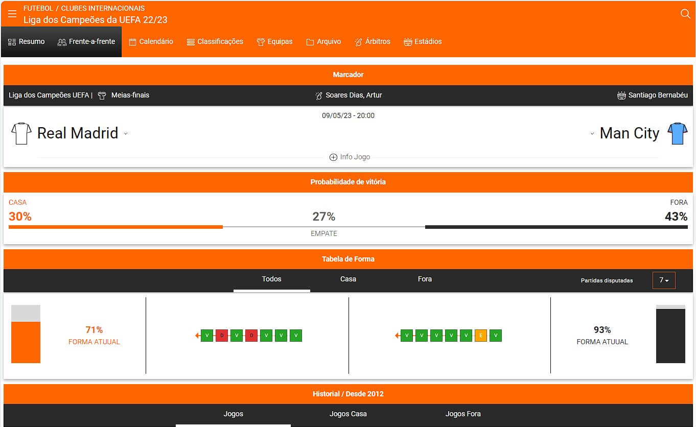Click the Equipas jersey icon
Image resolution: width=696 pixels, height=427 pixels.
(x=261, y=42)
